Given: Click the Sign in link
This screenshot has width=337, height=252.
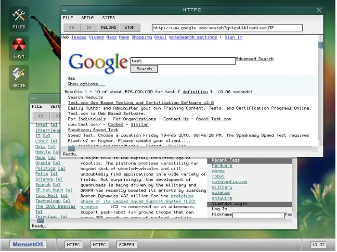Looking at the screenshot, I should point(233,37).
